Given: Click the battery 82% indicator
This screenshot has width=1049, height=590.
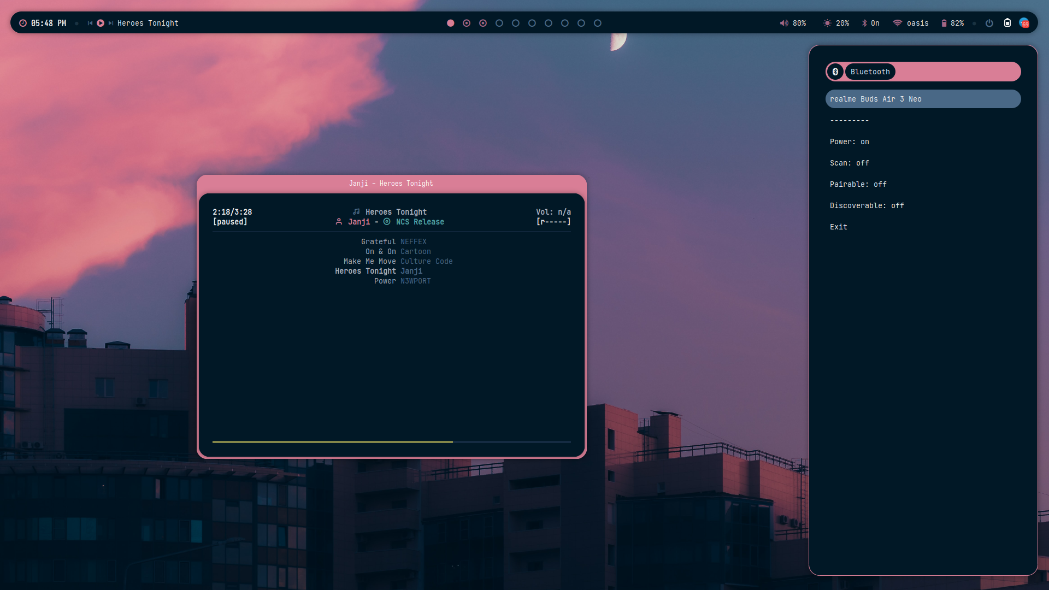Looking at the screenshot, I should click(952, 23).
